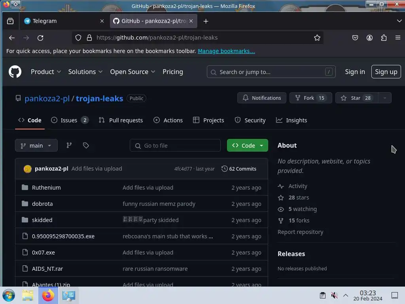View branches via the branch icon

[x=69, y=145]
